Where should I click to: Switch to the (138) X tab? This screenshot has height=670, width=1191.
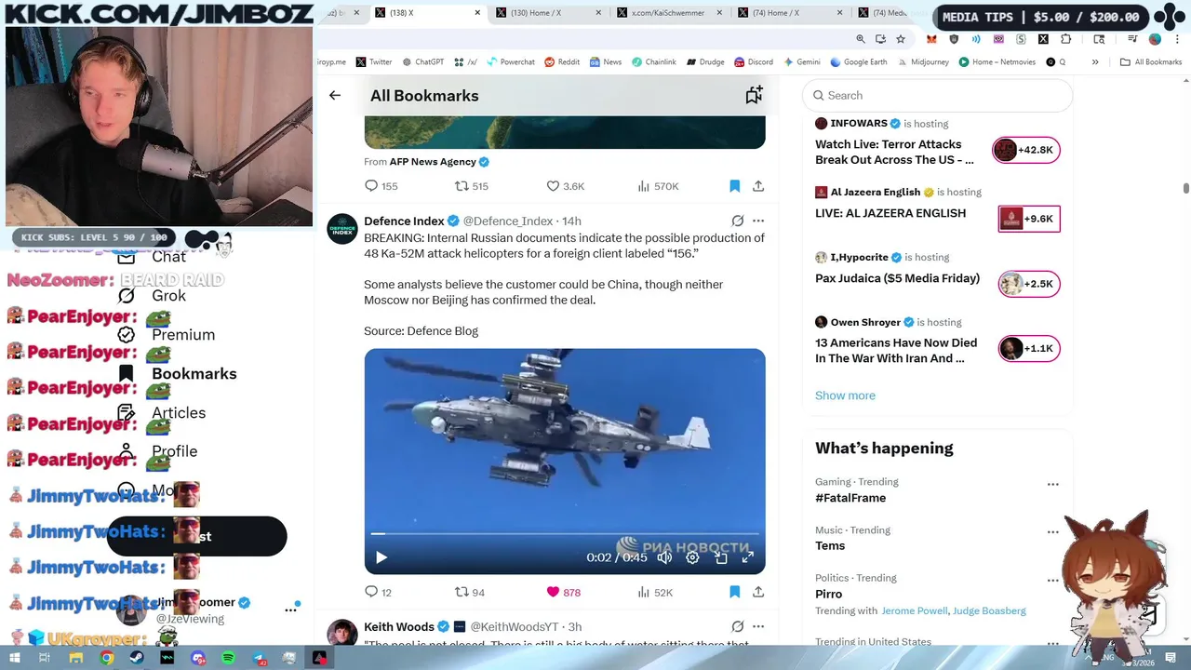(428, 13)
